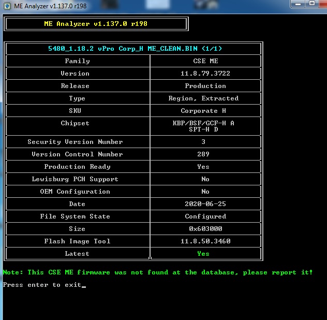Screen dimensions: 327x320
Task: Click the File System State label
Action: point(75,216)
